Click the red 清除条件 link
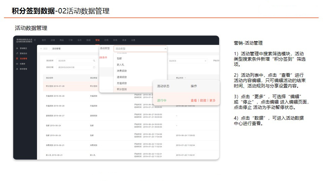Image resolution: width=323 pixels, height=181 pixels. pos(103,57)
